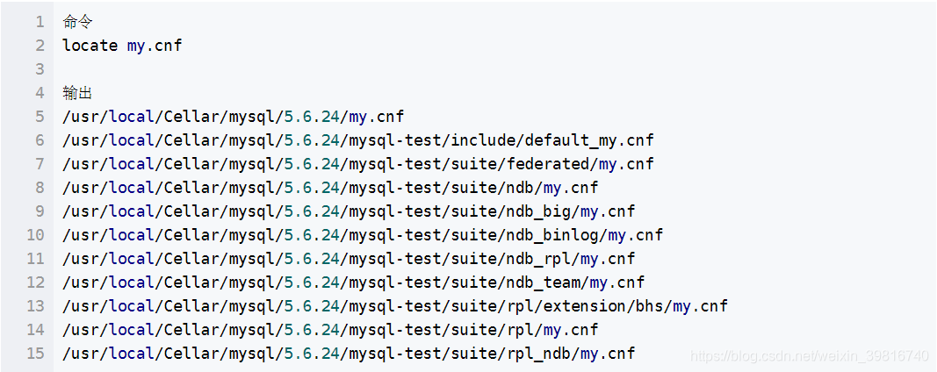Viewport: 937px width, 372px height.
Task: Click line number 14 in the gutter
Action: click(36, 330)
